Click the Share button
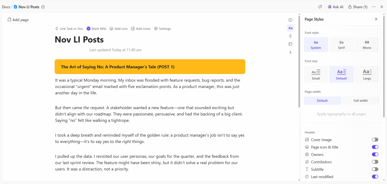Screen dimensions: 387x184 click(358, 7)
